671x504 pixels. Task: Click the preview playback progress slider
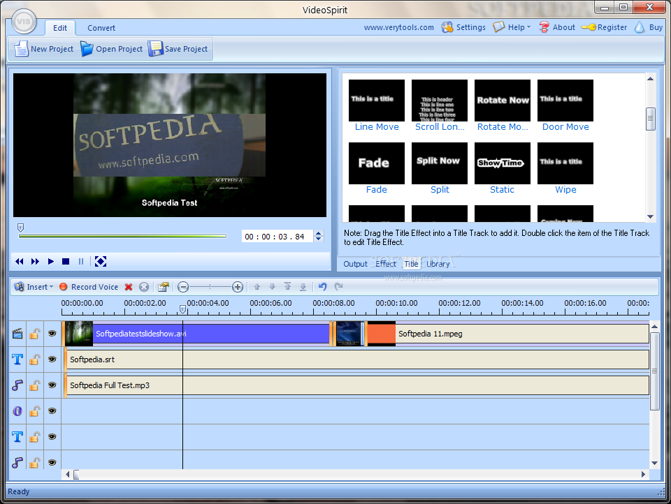122,235
